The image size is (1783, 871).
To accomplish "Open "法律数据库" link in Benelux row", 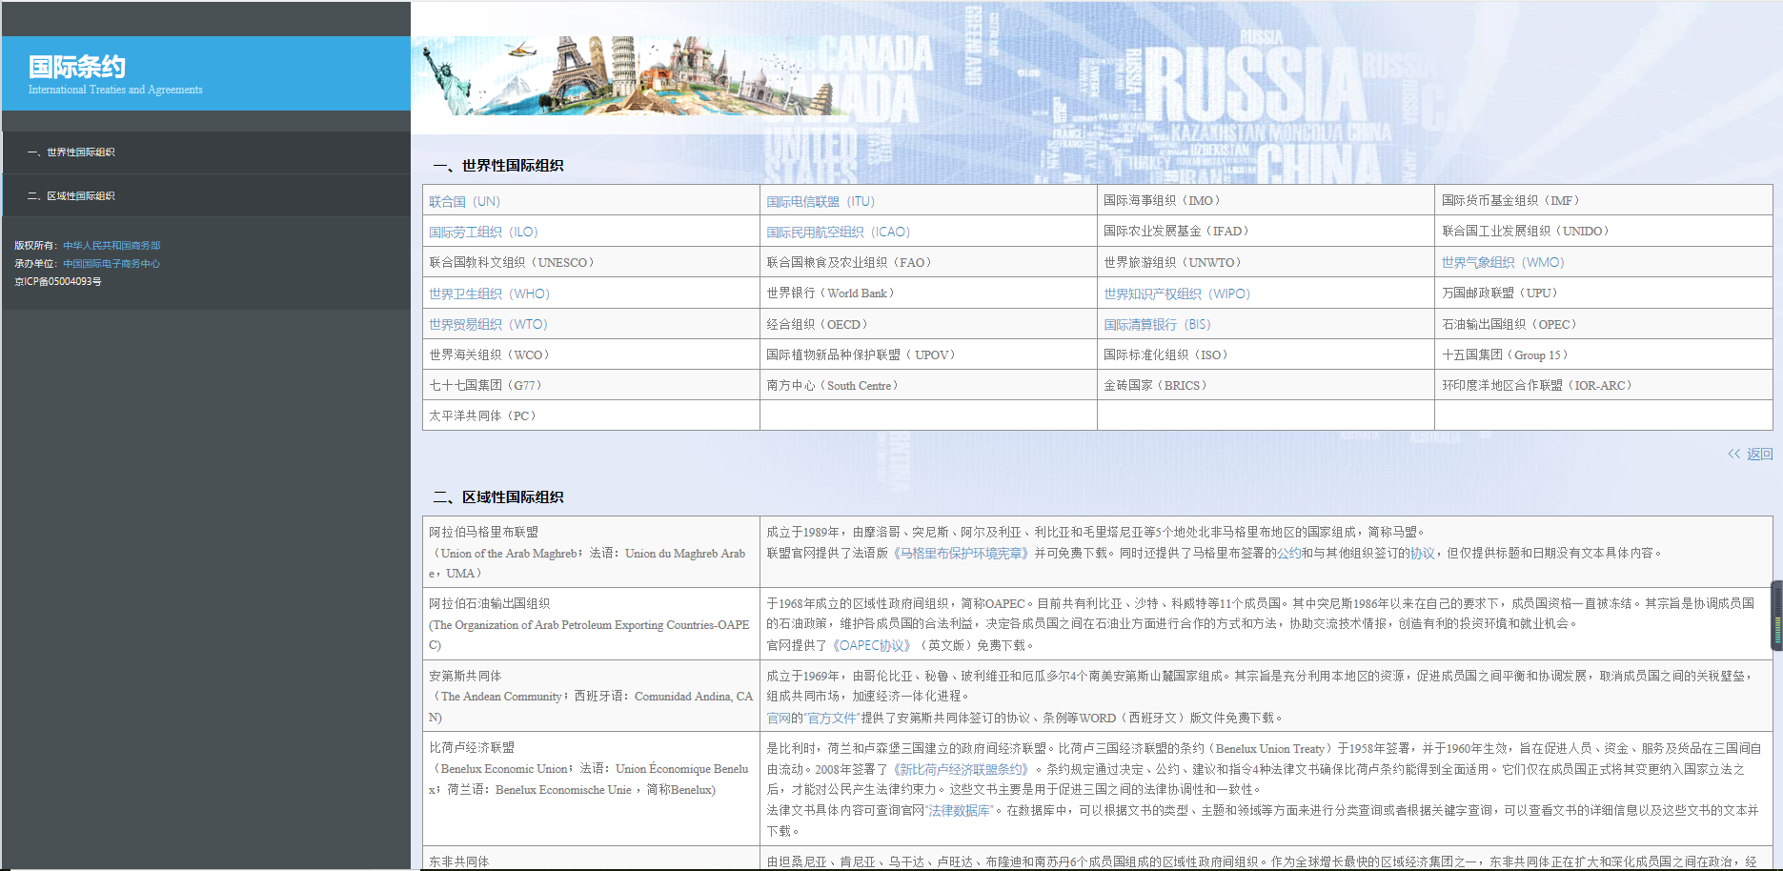I will (960, 811).
